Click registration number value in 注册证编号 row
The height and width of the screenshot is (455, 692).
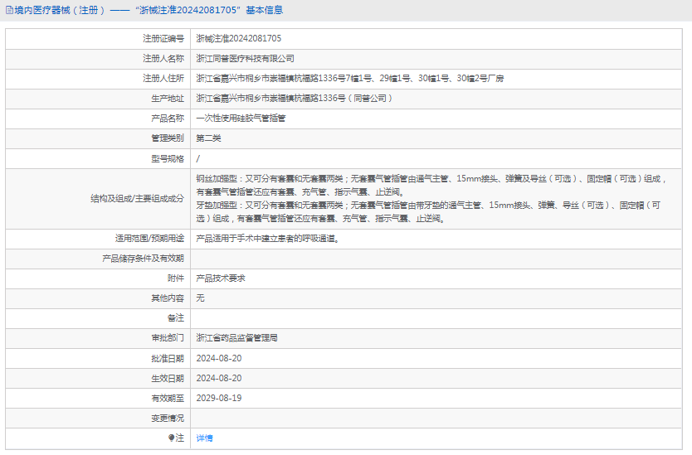click(x=238, y=38)
